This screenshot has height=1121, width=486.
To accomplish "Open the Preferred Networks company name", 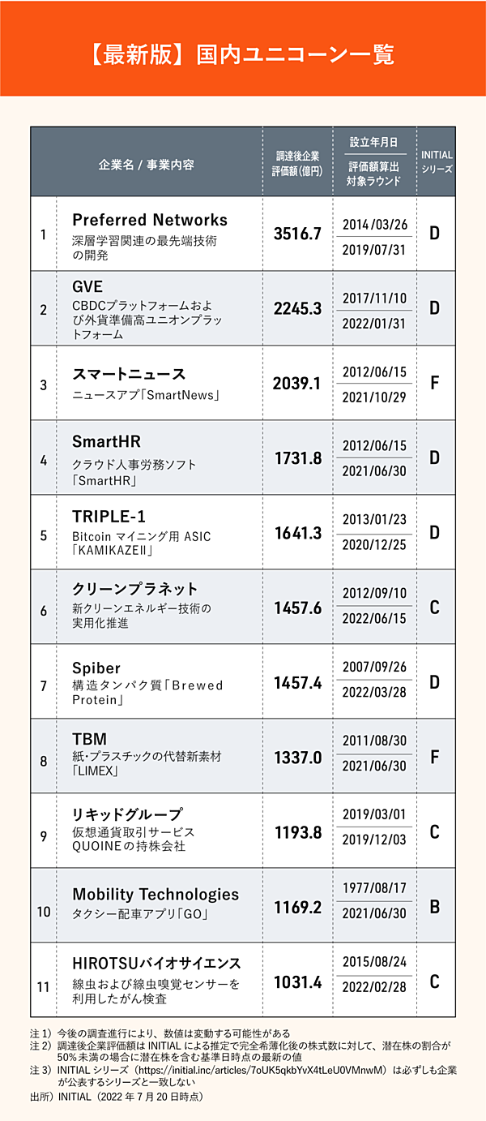I will pos(150,220).
